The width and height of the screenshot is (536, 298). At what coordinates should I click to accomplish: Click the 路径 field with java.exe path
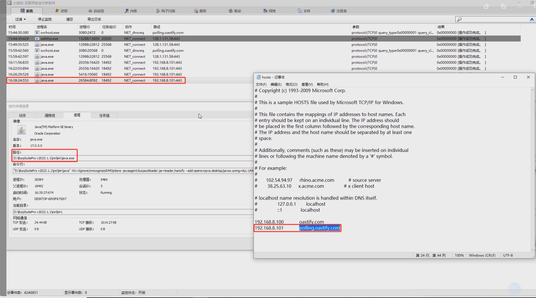coord(133,158)
